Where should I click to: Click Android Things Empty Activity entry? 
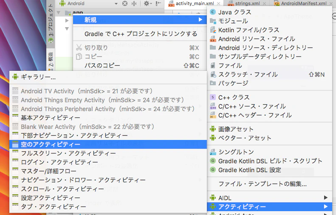(108, 100)
